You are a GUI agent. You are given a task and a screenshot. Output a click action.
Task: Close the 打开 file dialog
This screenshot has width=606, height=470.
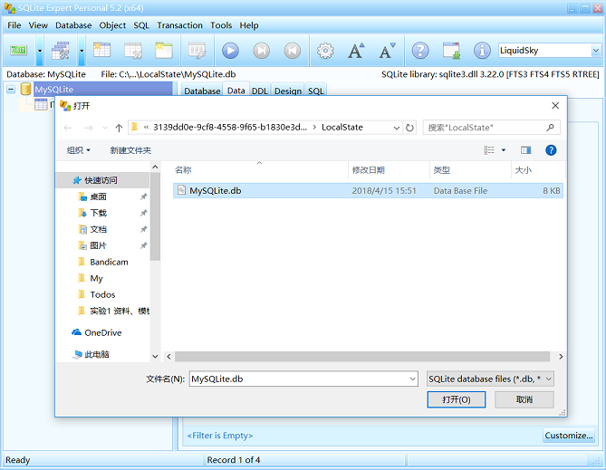555,106
